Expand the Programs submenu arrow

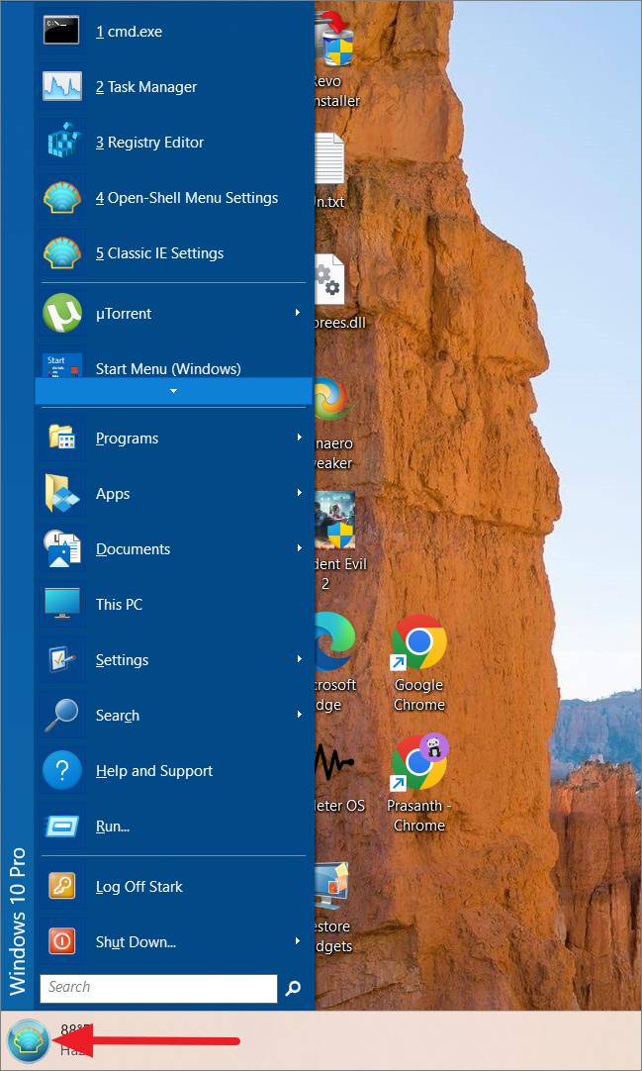[x=298, y=438]
